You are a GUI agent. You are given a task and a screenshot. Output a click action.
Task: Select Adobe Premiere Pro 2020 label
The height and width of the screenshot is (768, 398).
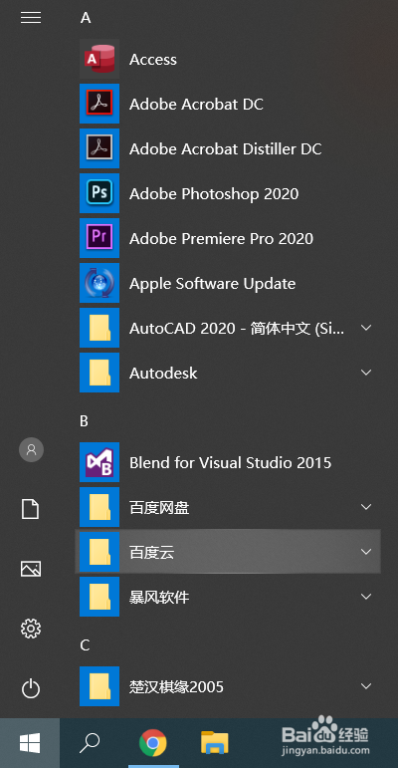tap(221, 238)
